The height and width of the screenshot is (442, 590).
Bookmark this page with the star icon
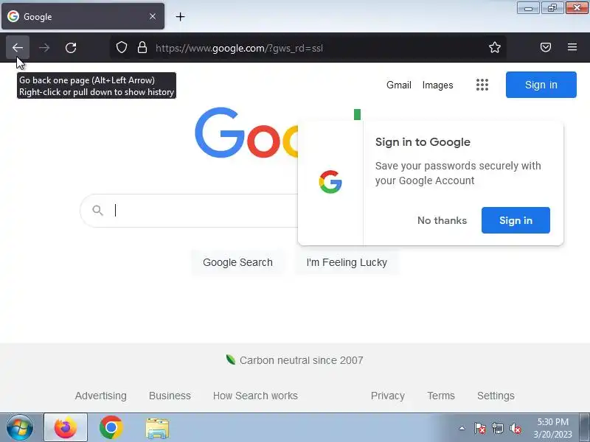click(494, 47)
